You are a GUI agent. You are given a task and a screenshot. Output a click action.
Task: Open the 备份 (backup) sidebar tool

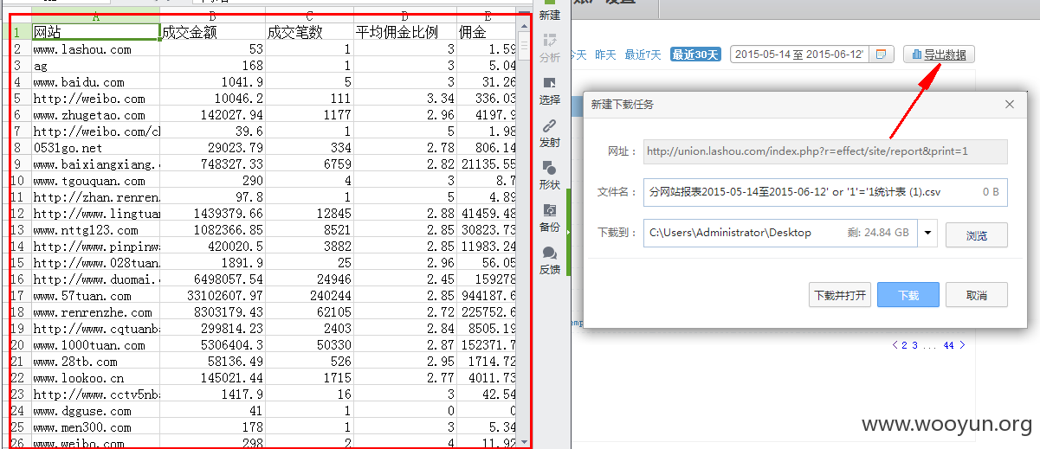tap(549, 217)
